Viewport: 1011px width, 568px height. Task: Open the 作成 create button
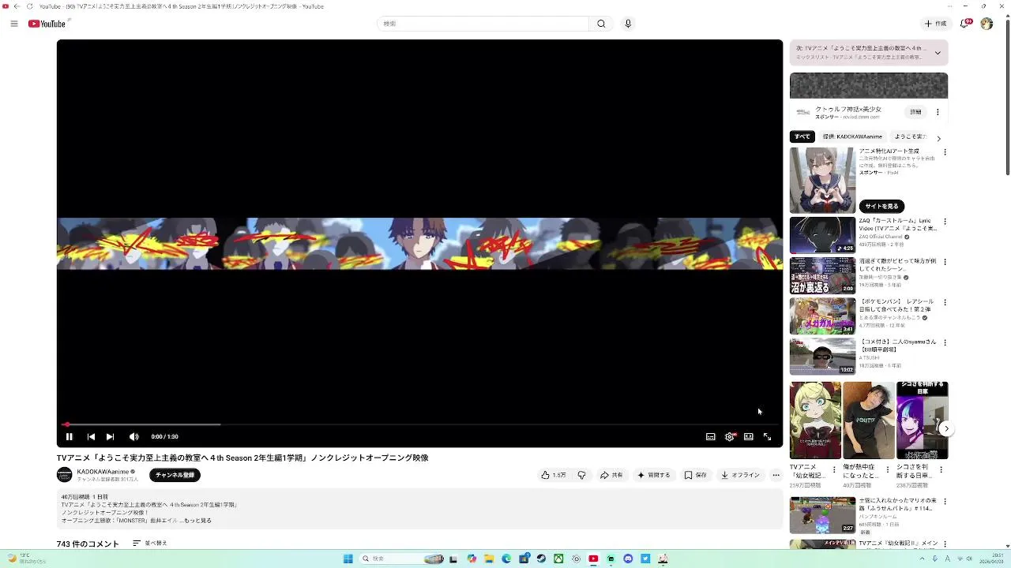(935, 24)
